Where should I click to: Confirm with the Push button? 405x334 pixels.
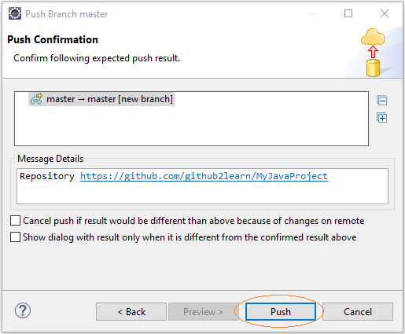pyautogui.click(x=281, y=312)
